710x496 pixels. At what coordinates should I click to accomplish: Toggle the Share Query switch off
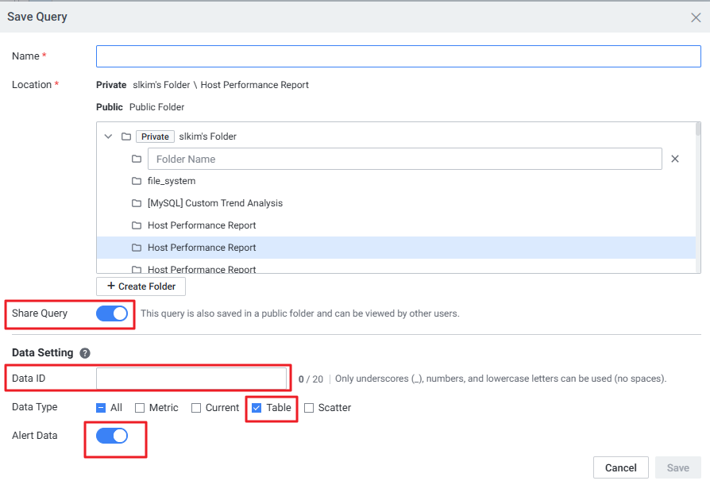coord(112,313)
